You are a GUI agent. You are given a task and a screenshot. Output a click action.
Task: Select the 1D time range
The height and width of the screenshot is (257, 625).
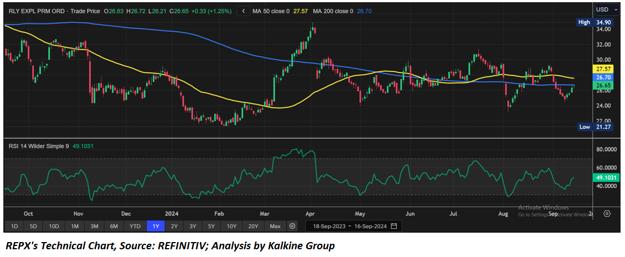[x=14, y=227]
